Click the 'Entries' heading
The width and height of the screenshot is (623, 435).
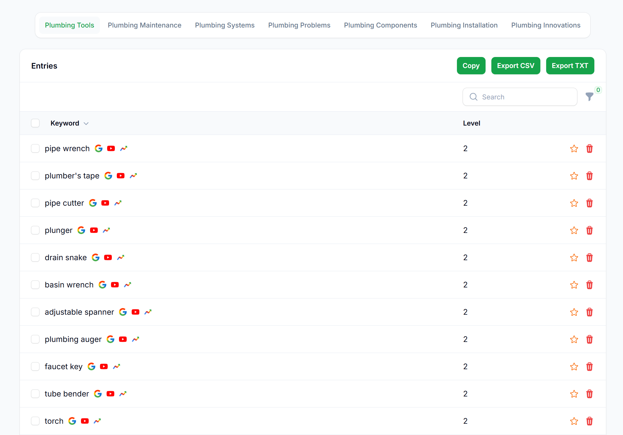(44, 66)
